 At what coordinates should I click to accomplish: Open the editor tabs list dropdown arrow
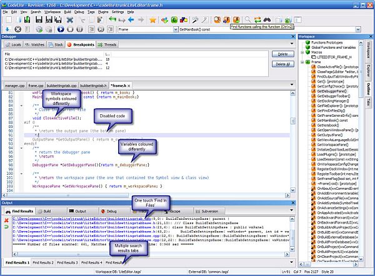292,84
